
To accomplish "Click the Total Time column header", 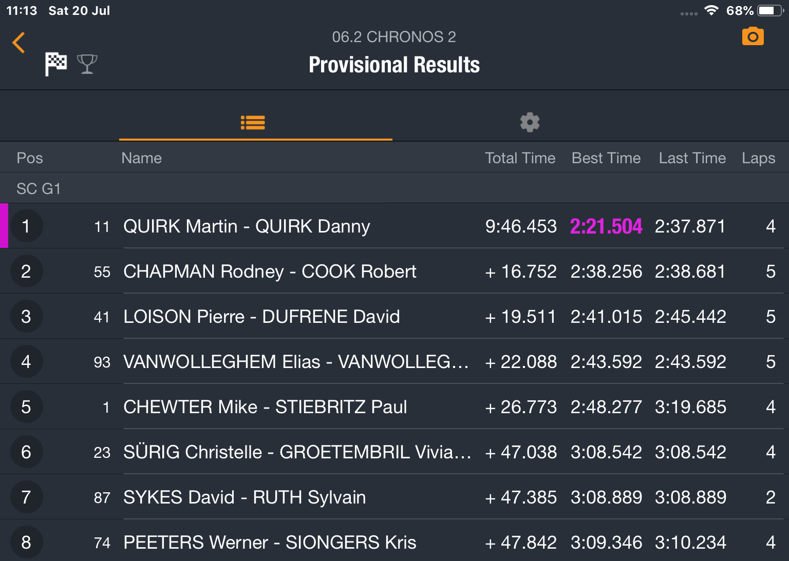I will pos(520,158).
